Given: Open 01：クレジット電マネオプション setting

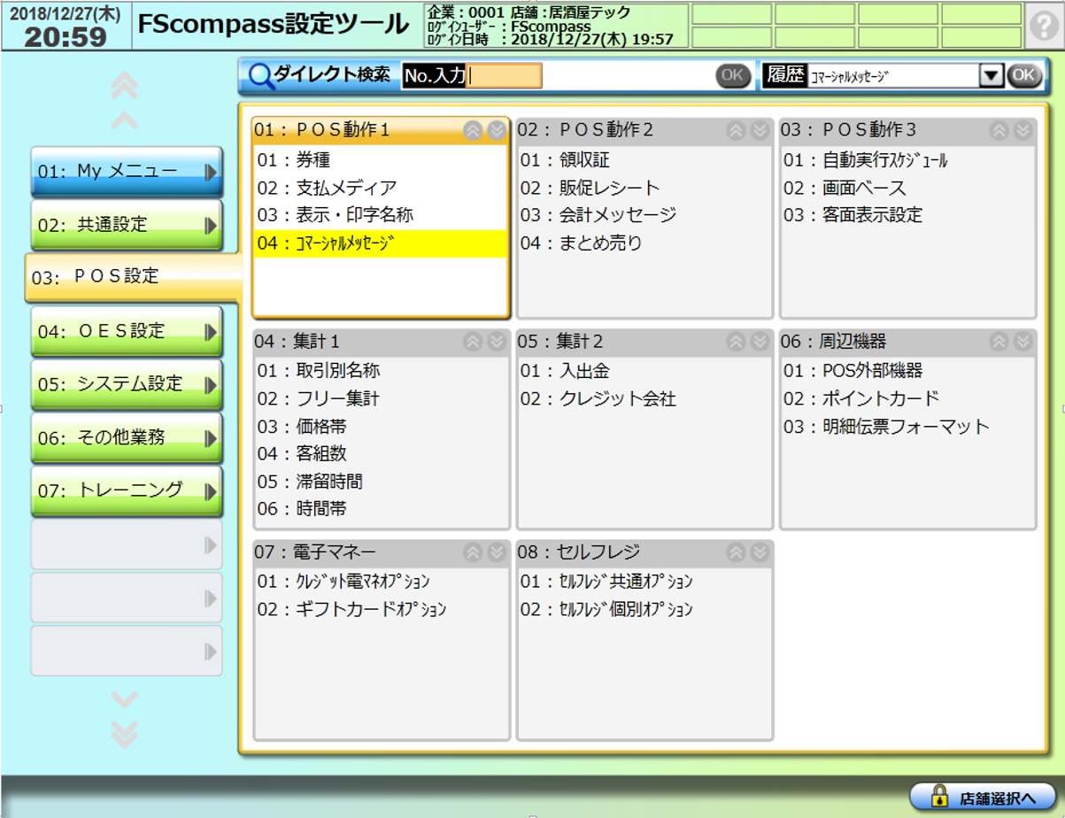Looking at the screenshot, I should click(x=381, y=582).
